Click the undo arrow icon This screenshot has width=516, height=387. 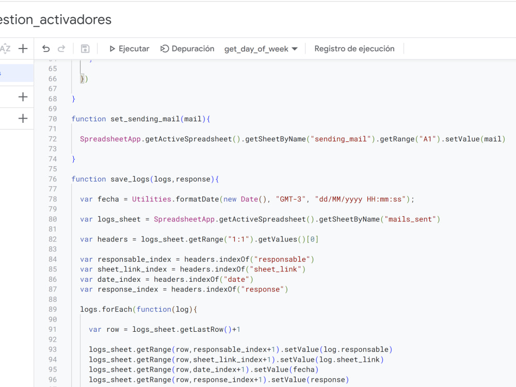(46, 49)
